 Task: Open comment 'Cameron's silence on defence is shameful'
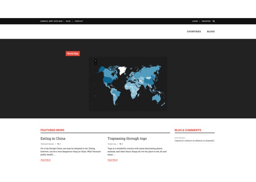tap(194, 140)
